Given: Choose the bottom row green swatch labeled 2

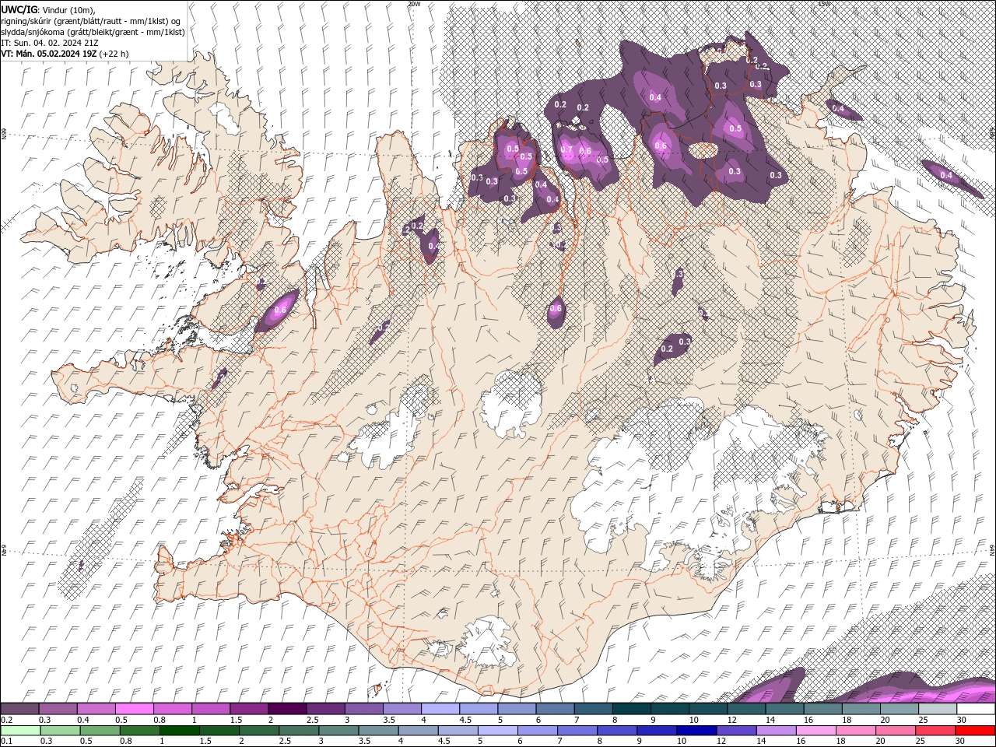Looking at the screenshot, I should point(258,730).
